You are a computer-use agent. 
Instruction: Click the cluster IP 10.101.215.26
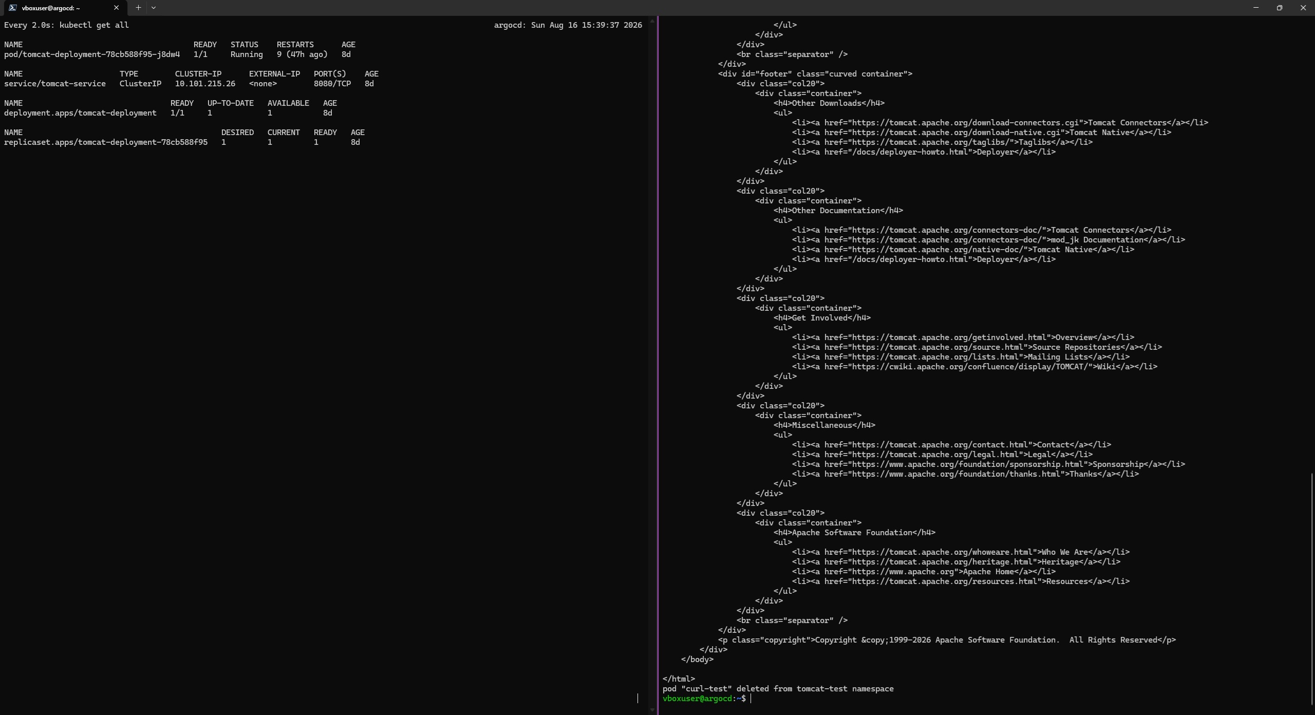pos(205,84)
